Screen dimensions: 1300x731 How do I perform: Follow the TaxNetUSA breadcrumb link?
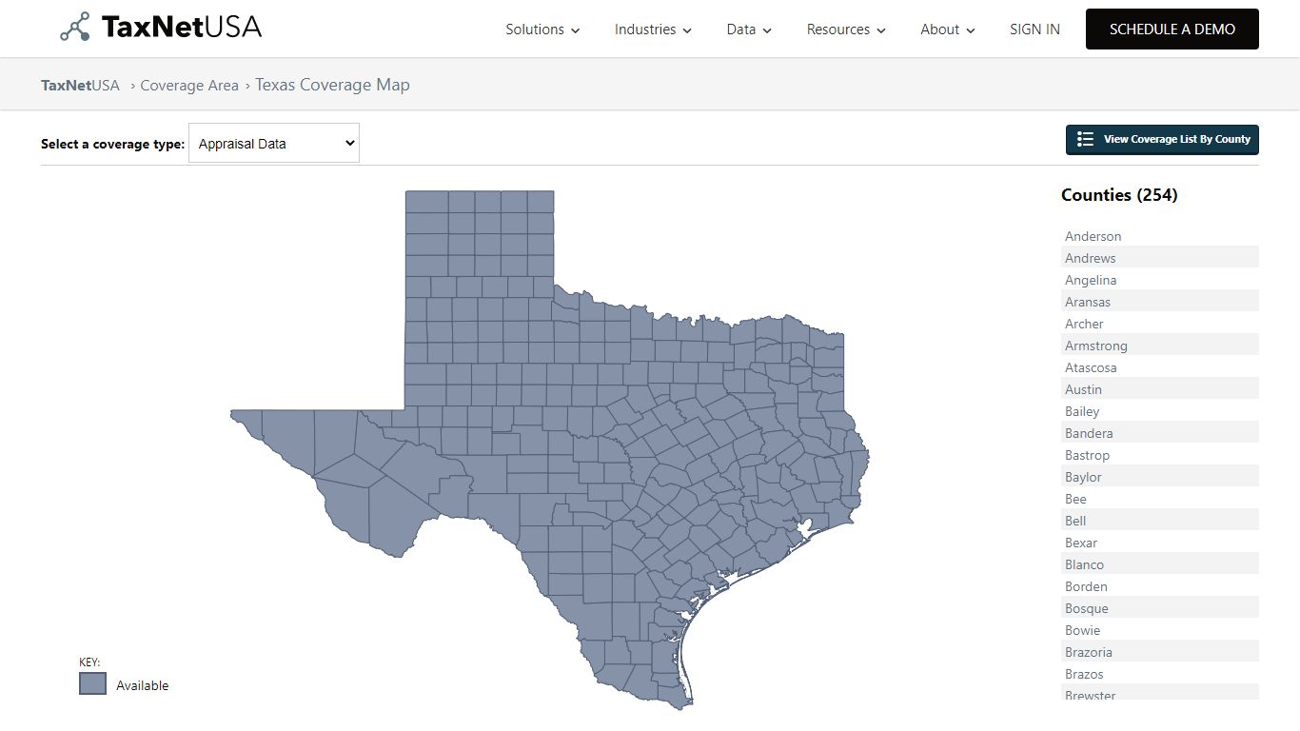tap(80, 86)
